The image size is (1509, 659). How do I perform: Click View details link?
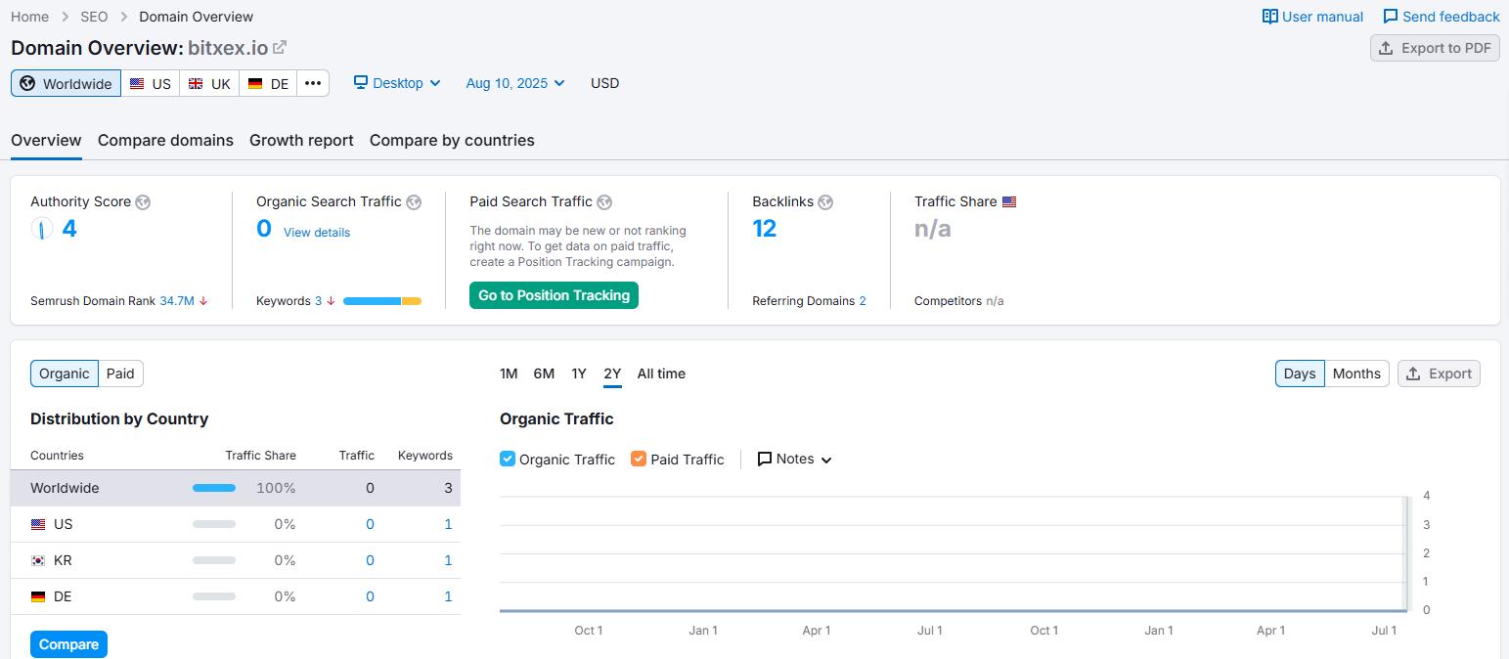coord(317,233)
